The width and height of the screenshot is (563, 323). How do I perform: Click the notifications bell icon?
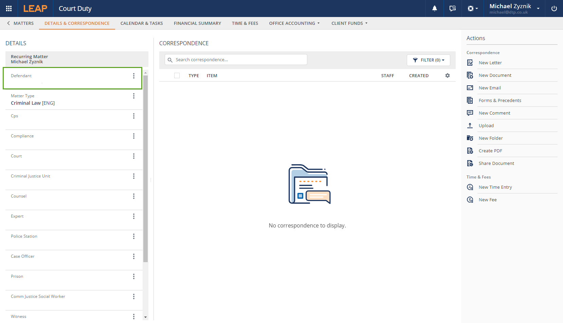tap(434, 8)
